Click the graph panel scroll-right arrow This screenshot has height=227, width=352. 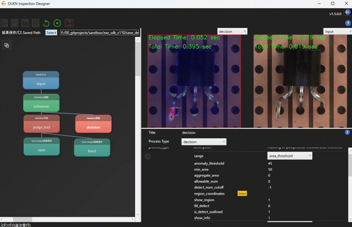point(132,219)
